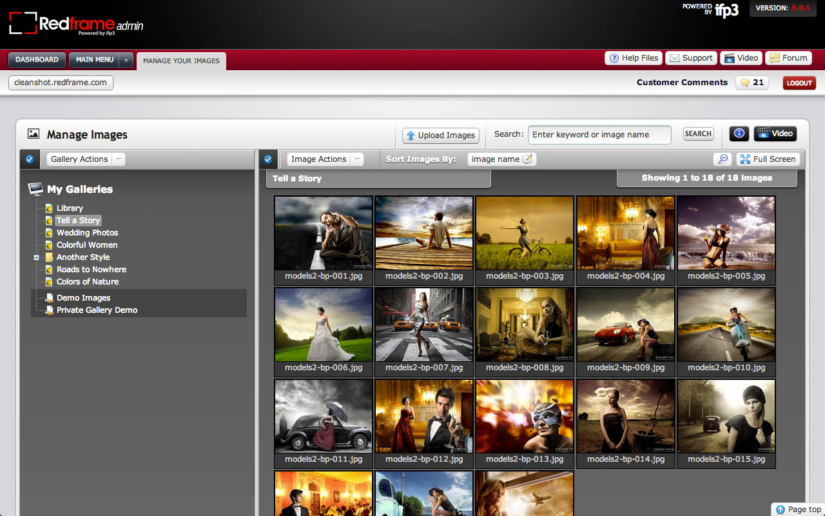This screenshot has height=516, width=825.
Task: Click the Redframe admin logo
Action: [x=76, y=25]
